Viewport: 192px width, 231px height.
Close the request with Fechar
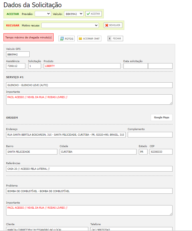(x=115, y=39)
